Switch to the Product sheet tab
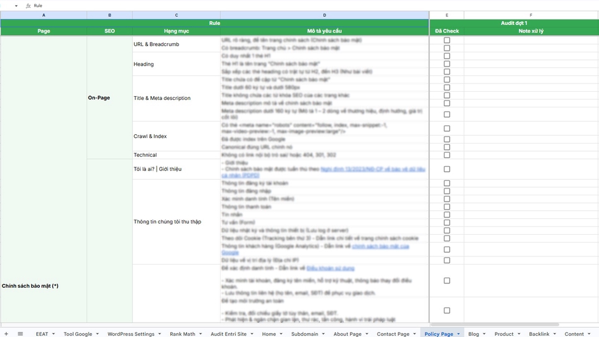 coord(504,334)
